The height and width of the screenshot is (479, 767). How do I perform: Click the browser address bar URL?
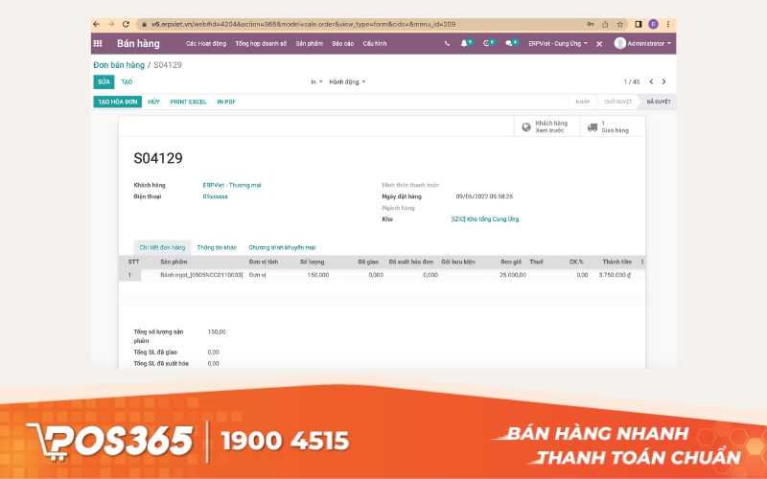click(x=303, y=24)
